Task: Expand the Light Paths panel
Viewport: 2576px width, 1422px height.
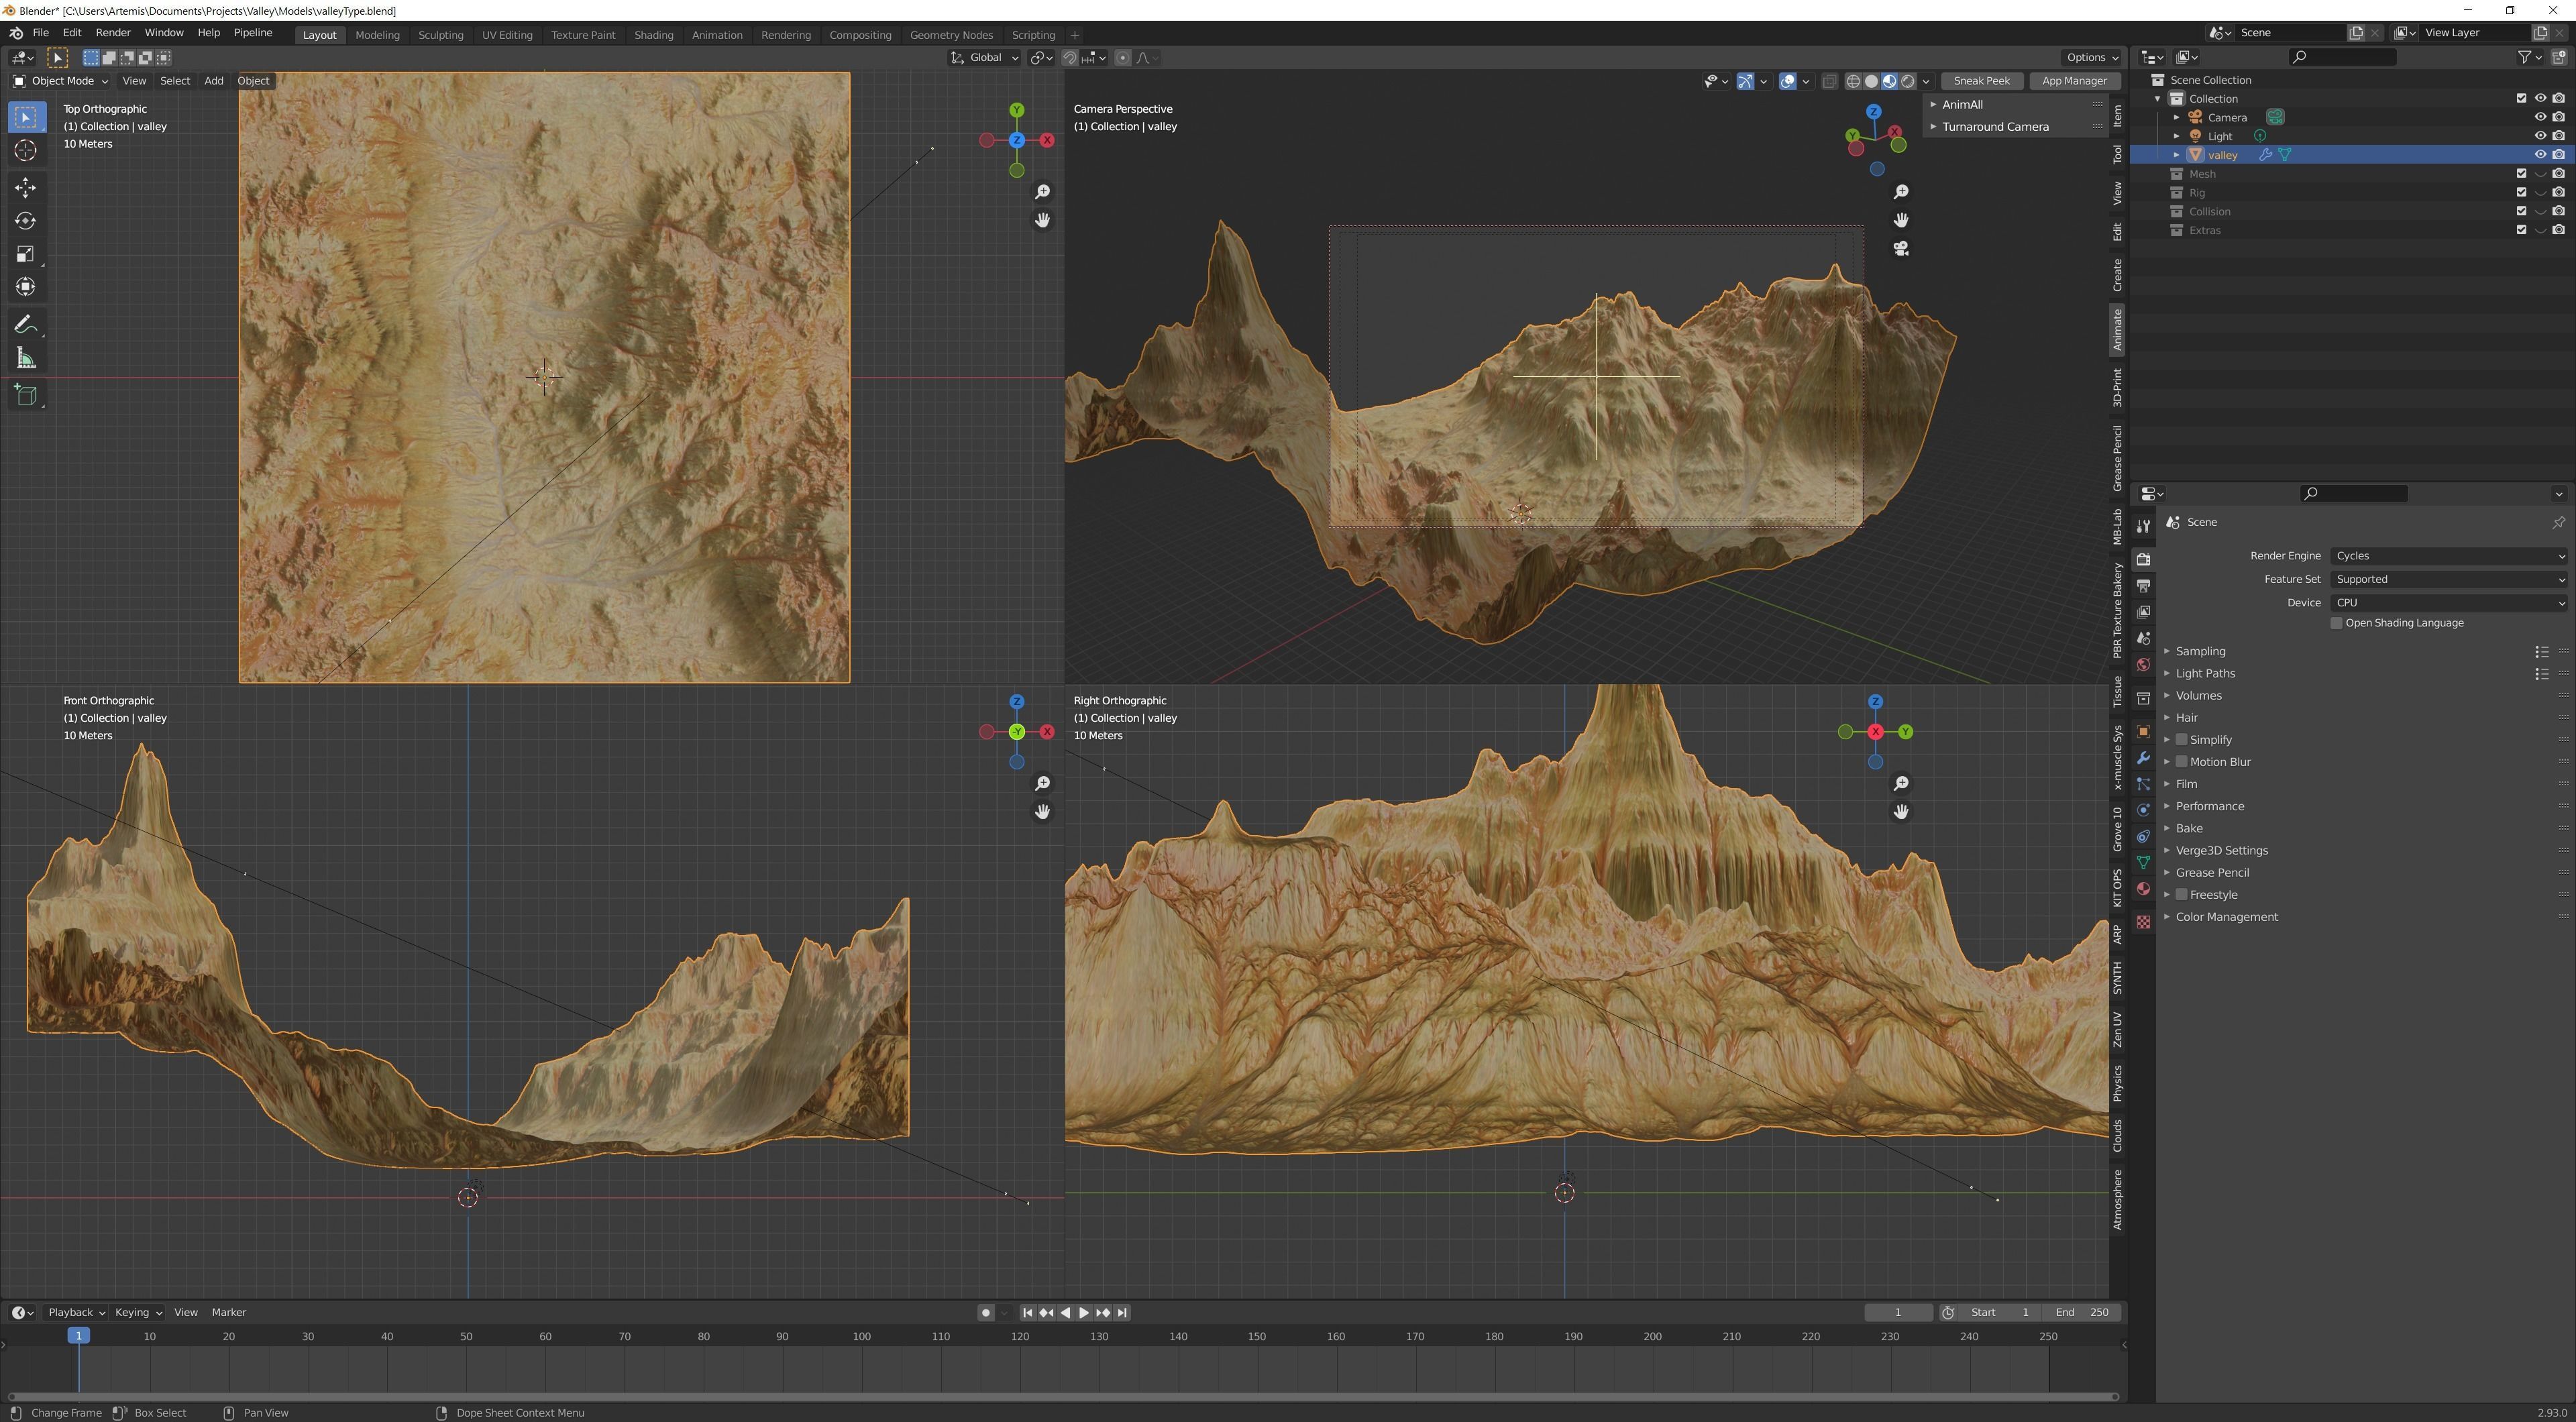Action: (x=2204, y=673)
